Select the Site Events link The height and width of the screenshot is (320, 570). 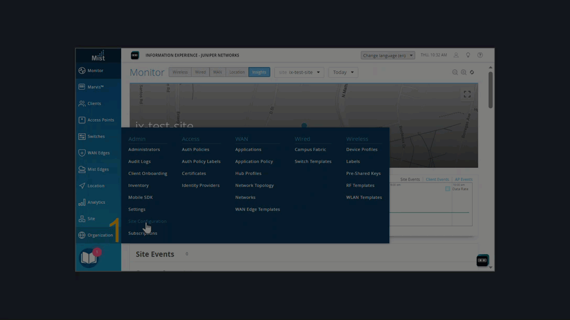click(x=410, y=179)
